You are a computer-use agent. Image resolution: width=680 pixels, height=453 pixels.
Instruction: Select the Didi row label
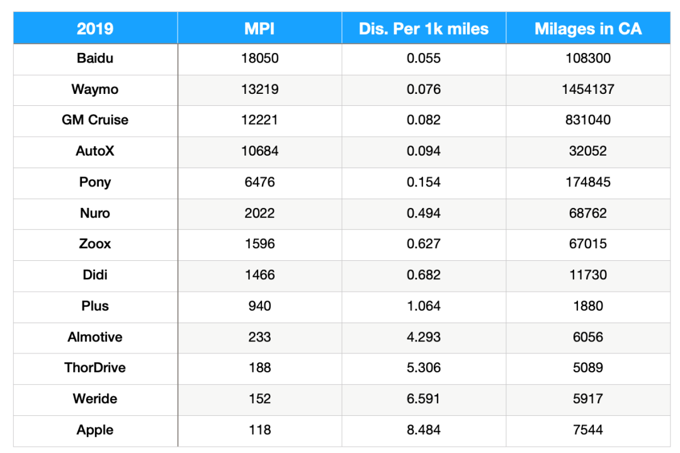click(95, 275)
